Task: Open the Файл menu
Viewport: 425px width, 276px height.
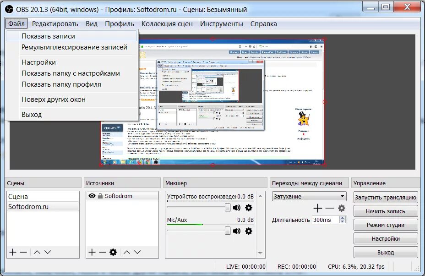Action: click(16, 24)
